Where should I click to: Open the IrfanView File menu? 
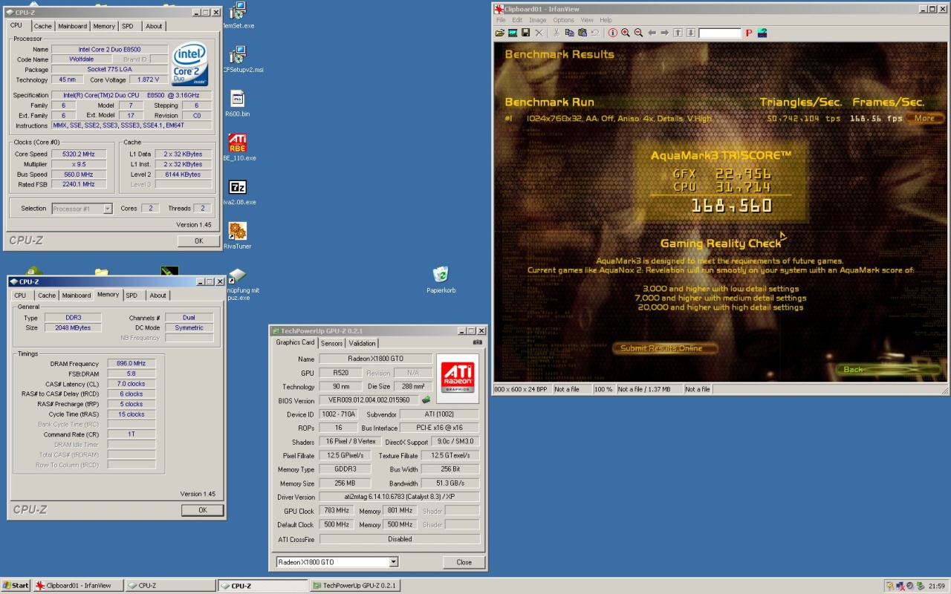pos(501,20)
